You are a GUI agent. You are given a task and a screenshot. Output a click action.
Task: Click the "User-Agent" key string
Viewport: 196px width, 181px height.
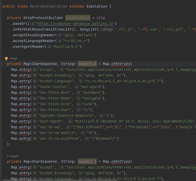click(x=51, y=121)
